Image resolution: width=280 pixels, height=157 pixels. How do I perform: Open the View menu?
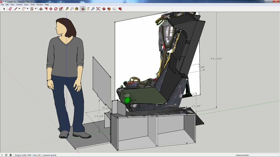coord(13,5)
